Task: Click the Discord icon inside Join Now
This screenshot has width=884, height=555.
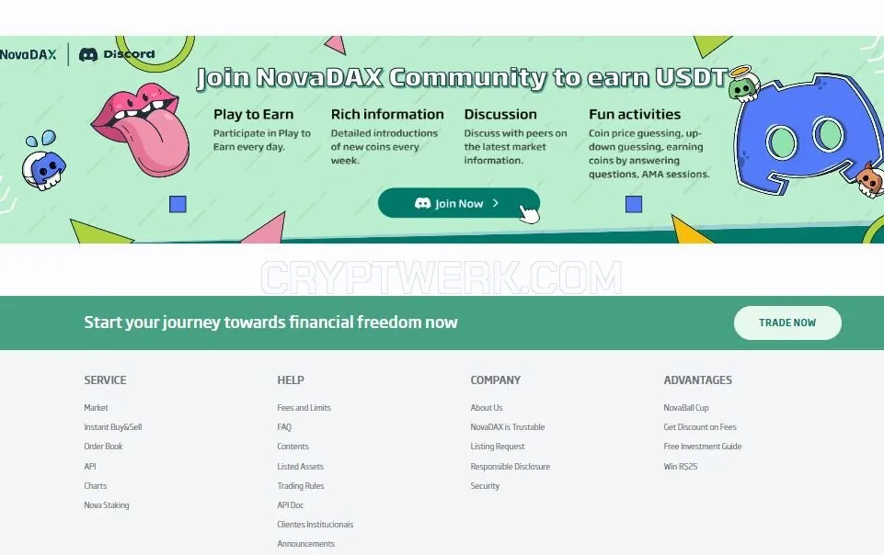Action: (x=423, y=203)
